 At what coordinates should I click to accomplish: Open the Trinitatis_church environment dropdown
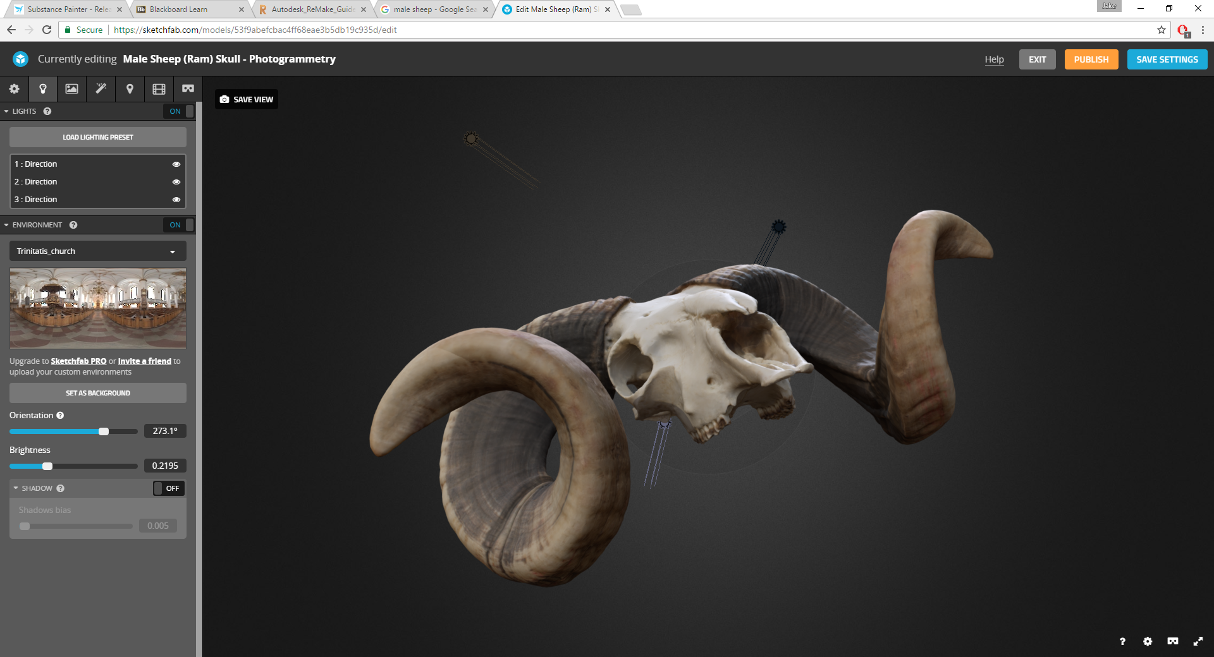pyautogui.click(x=97, y=251)
